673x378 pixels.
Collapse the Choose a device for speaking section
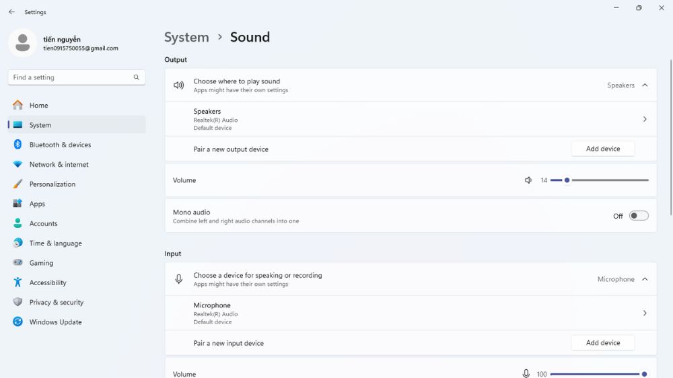click(645, 279)
